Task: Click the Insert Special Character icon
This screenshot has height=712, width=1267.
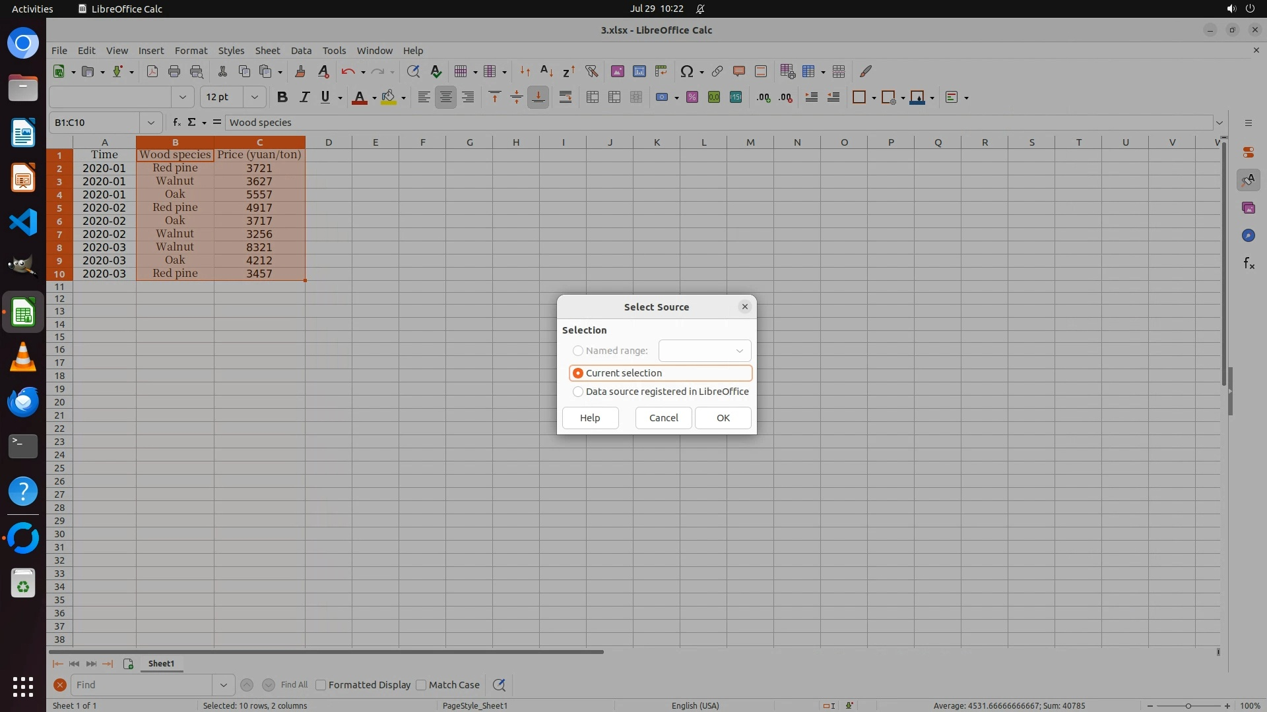Action: pyautogui.click(x=687, y=71)
